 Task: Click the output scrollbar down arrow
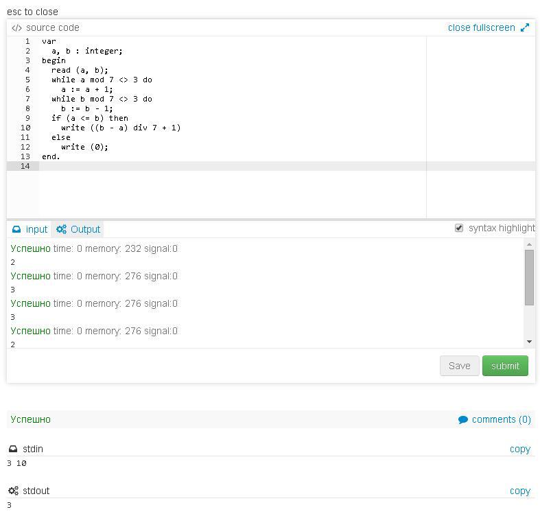pyautogui.click(x=529, y=342)
